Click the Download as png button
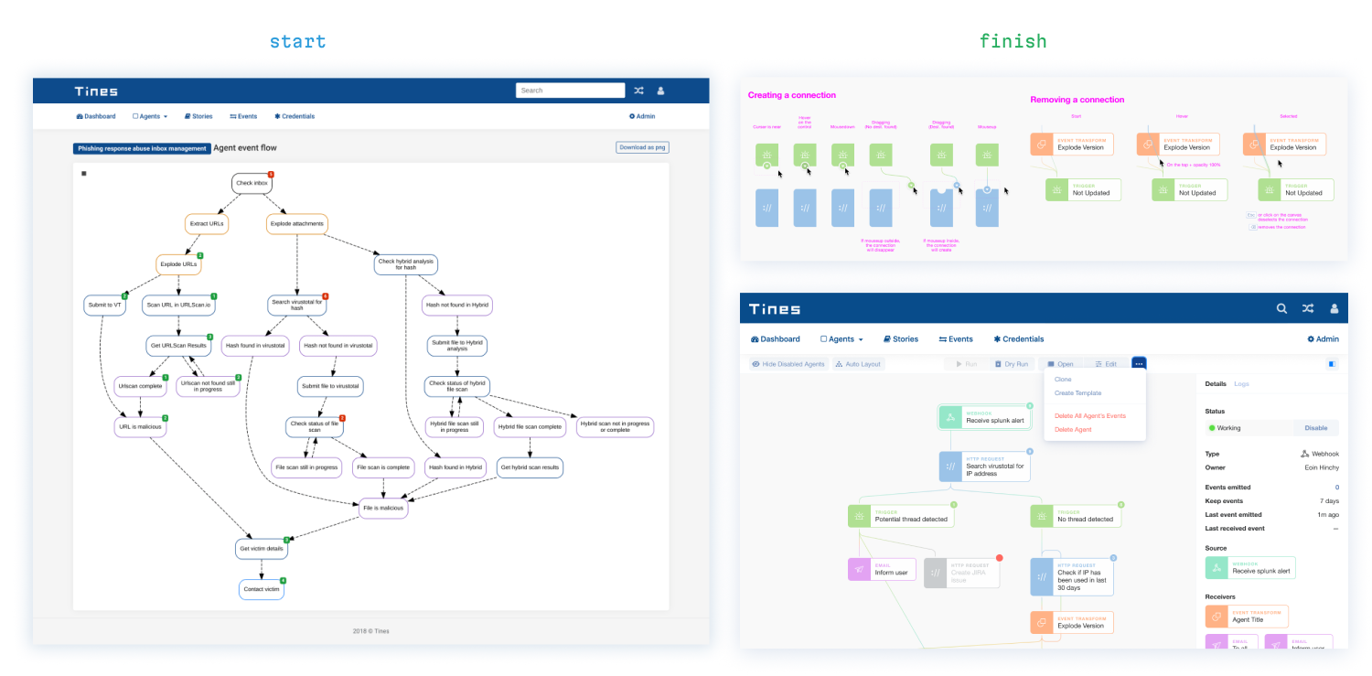The width and height of the screenshot is (1372, 676). (643, 147)
